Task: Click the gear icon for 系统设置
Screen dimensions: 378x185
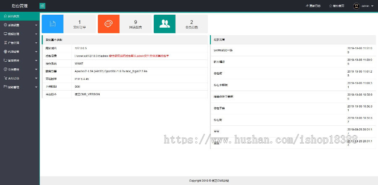Action: [x=5, y=25]
